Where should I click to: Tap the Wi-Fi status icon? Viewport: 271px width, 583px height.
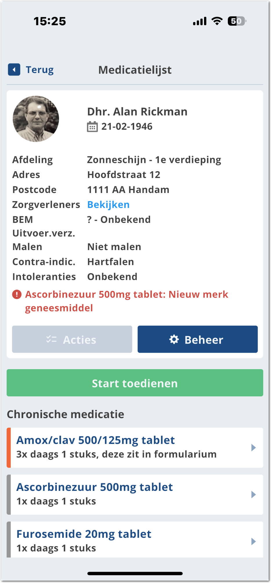pos(217,21)
